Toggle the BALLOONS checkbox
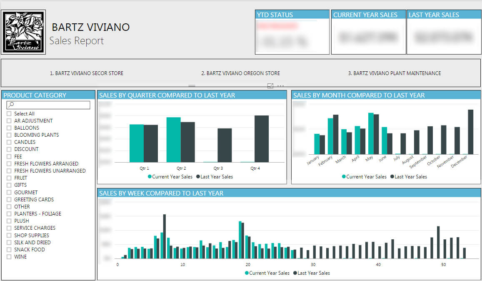482x281 pixels. pyautogui.click(x=9, y=128)
